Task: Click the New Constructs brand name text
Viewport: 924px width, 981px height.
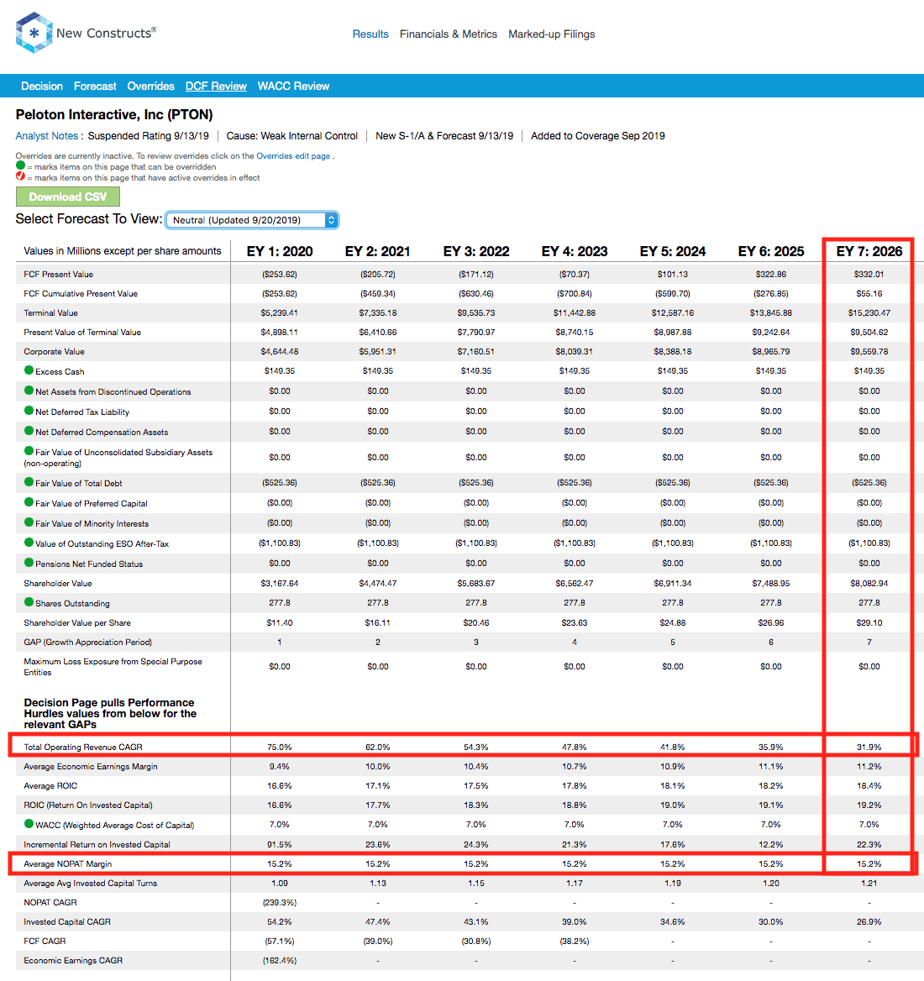Action: point(106,33)
